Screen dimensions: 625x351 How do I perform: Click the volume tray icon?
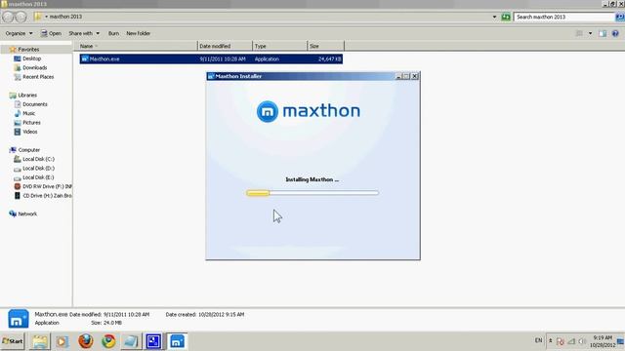coord(582,341)
